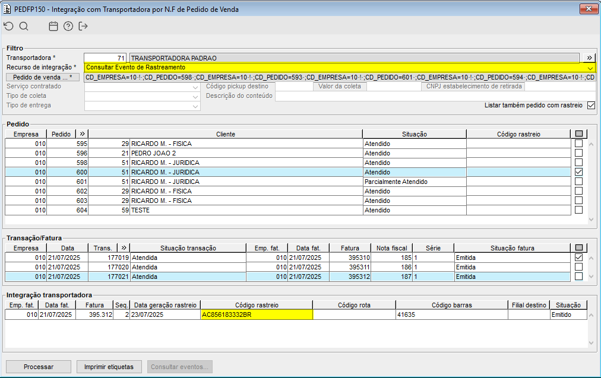Toggle 'Listar também pedido com rastreio' checkbox
This screenshot has height=378, width=601.
[590, 106]
